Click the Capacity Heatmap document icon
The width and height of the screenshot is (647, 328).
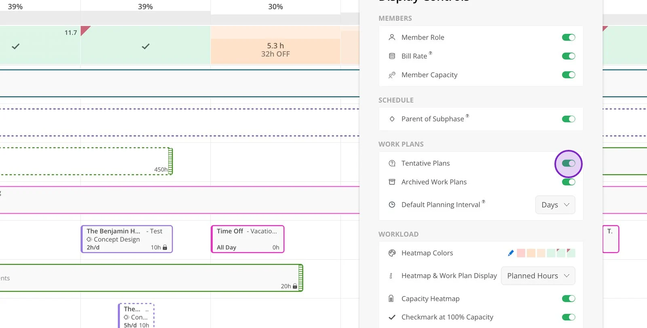point(391,299)
